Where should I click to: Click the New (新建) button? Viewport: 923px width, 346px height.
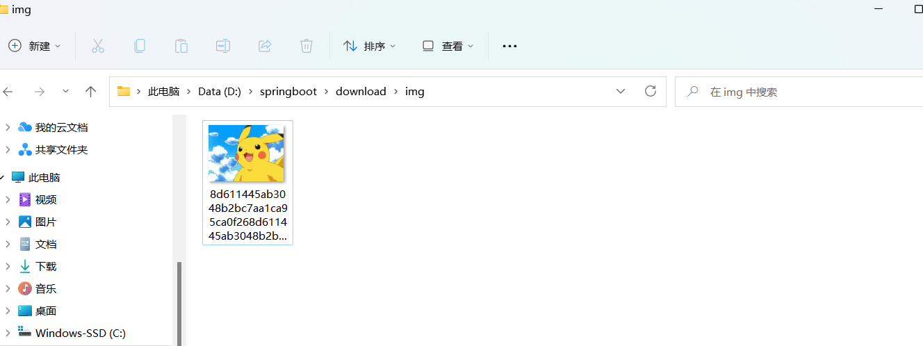tap(34, 46)
